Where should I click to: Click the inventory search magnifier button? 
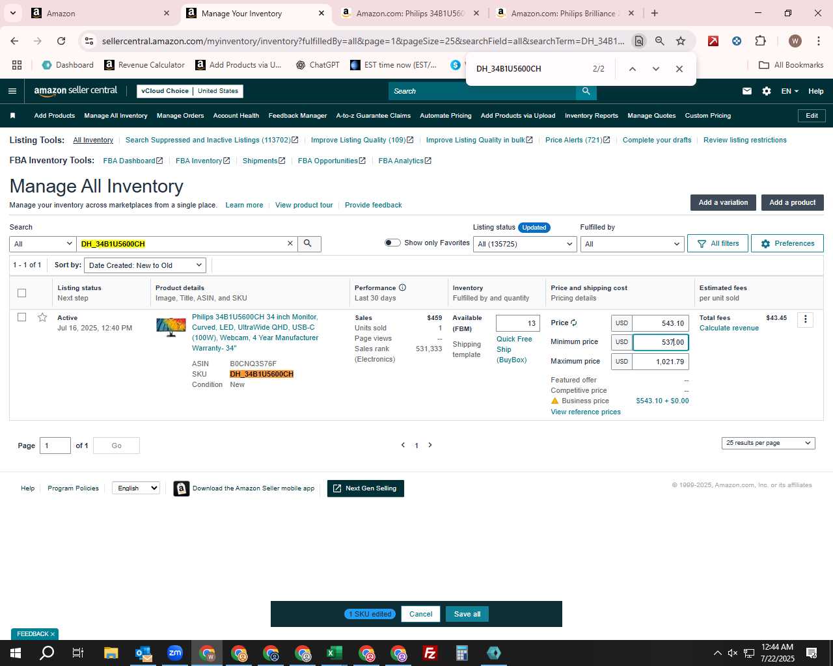(308, 243)
